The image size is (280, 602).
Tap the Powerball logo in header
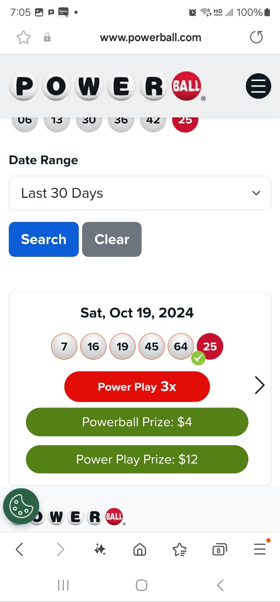pyautogui.click(x=107, y=86)
